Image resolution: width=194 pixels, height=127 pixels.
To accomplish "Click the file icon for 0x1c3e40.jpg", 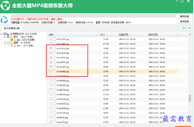I will click(55, 53).
